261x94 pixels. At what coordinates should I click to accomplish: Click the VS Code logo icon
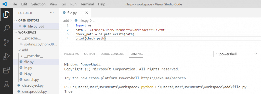[x=5, y=4]
